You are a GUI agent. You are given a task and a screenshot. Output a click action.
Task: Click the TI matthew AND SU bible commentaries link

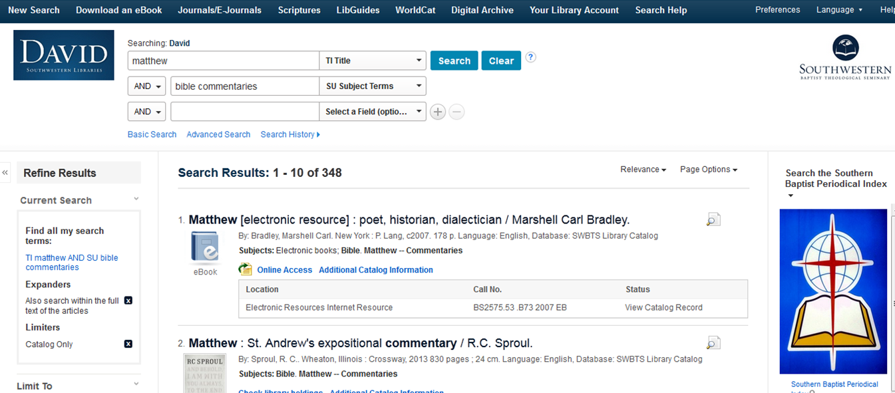(x=72, y=263)
